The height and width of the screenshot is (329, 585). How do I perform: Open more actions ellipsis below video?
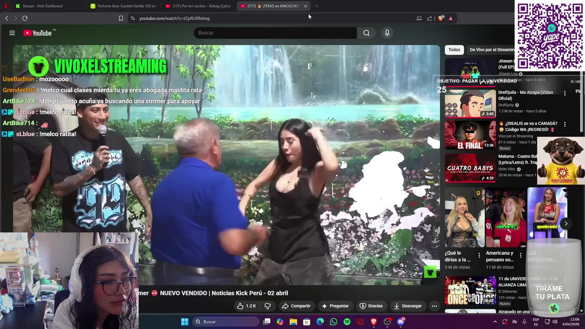(x=434, y=306)
